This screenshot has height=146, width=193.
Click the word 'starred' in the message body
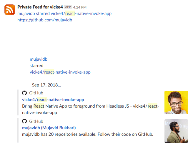[36, 66]
